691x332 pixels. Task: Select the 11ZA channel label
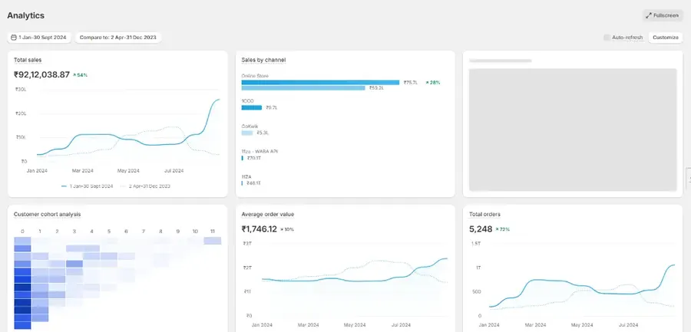[x=246, y=176]
